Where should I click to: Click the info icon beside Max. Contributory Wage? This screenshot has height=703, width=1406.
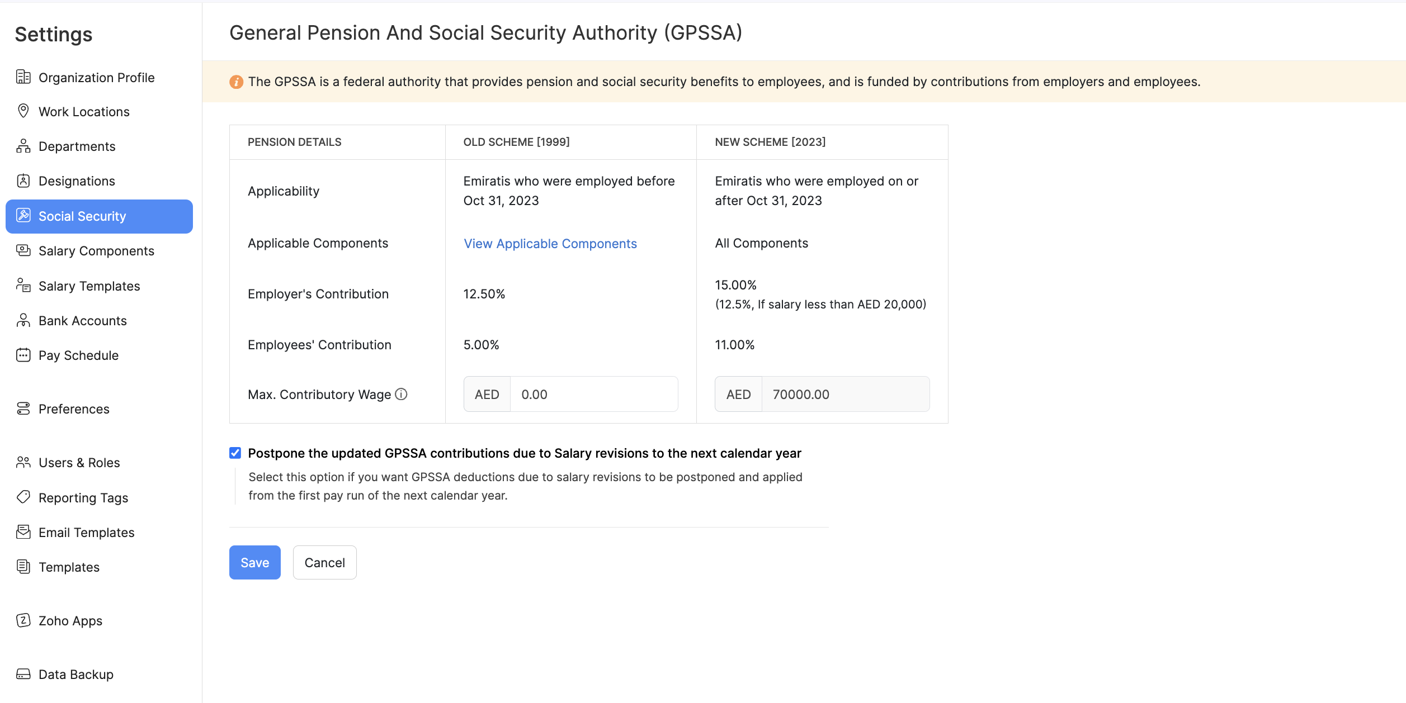coord(401,394)
